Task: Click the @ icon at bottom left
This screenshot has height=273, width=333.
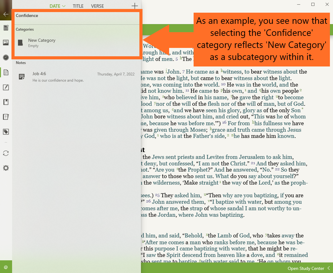Action: [x=6, y=267]
